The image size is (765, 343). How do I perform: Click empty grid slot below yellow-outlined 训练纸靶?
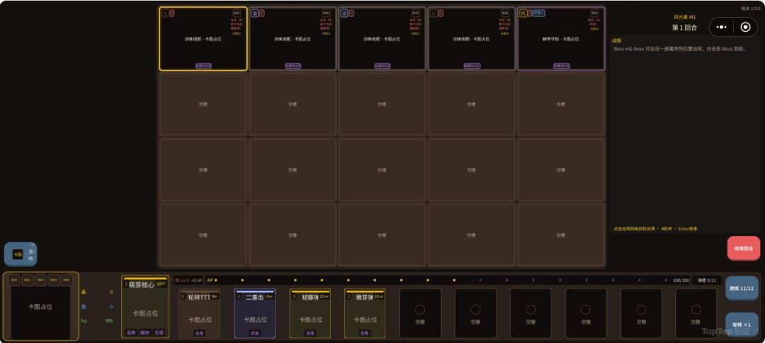click(x=203, y=104)
